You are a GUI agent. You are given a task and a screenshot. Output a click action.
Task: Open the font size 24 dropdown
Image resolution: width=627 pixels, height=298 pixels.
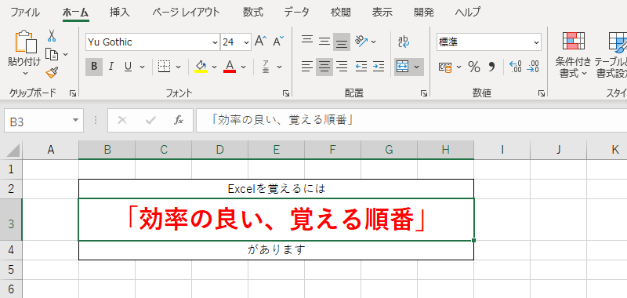(246, 42)
